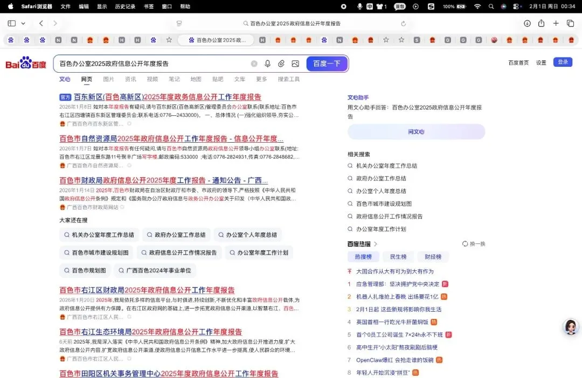Select the 财经榜 tab
The width and height of the screenshot is (582, 378).
433,257
